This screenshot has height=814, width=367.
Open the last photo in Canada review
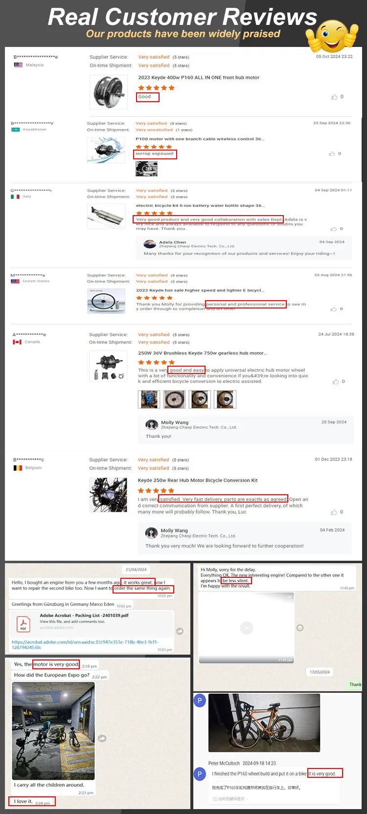(226, 399)
